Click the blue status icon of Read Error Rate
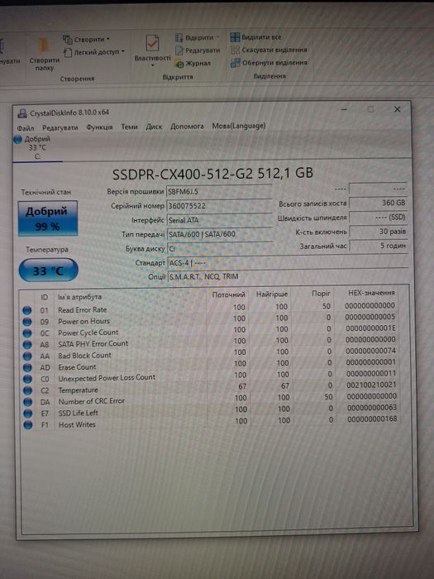This screenshot has width=434, height=579. [27, 310]
